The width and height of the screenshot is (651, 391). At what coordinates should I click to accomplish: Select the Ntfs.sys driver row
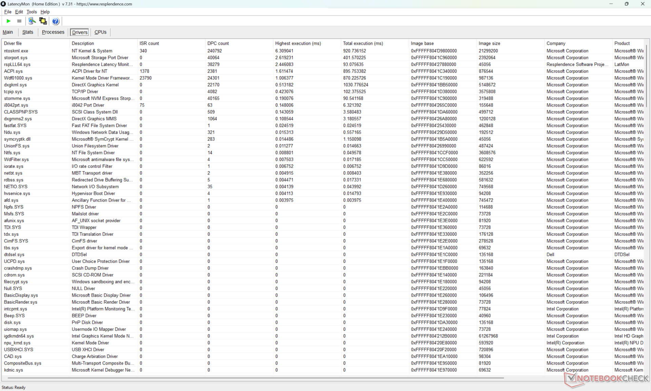click(x=323, y=153)
